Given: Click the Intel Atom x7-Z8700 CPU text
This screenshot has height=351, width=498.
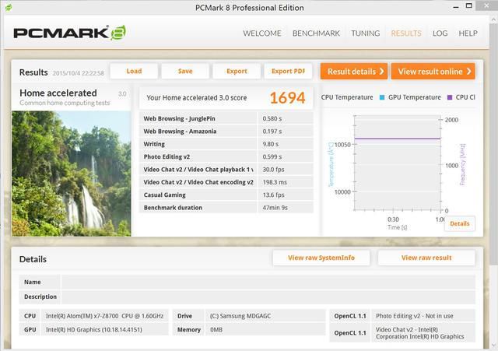Looking at the screenshot, I should [104, 316].
